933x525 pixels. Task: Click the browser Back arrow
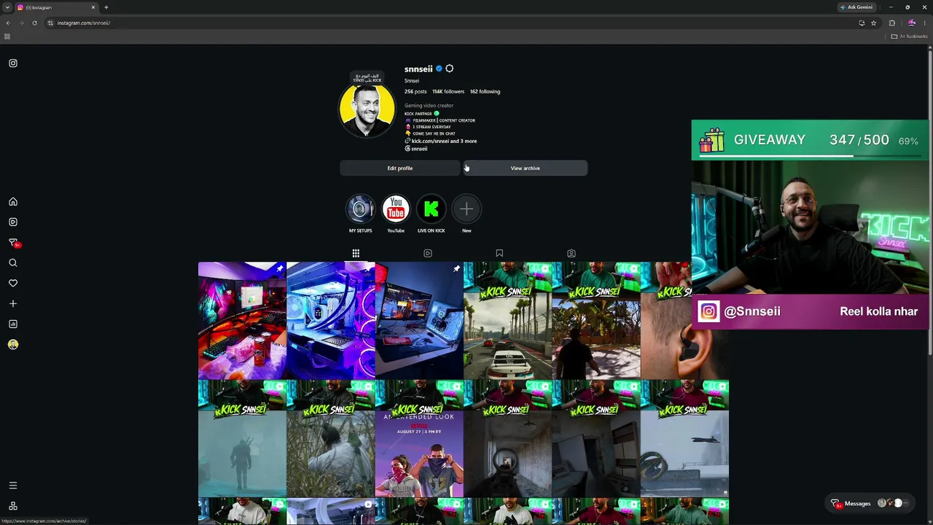[8, 23]
